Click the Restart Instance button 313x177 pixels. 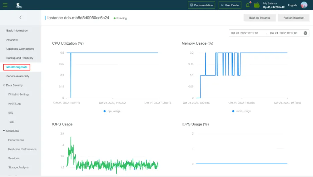click(293, 18)
